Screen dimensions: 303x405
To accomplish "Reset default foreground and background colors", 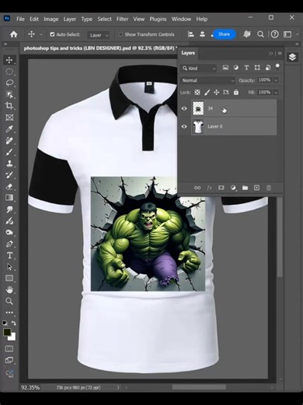I will 5,323.
